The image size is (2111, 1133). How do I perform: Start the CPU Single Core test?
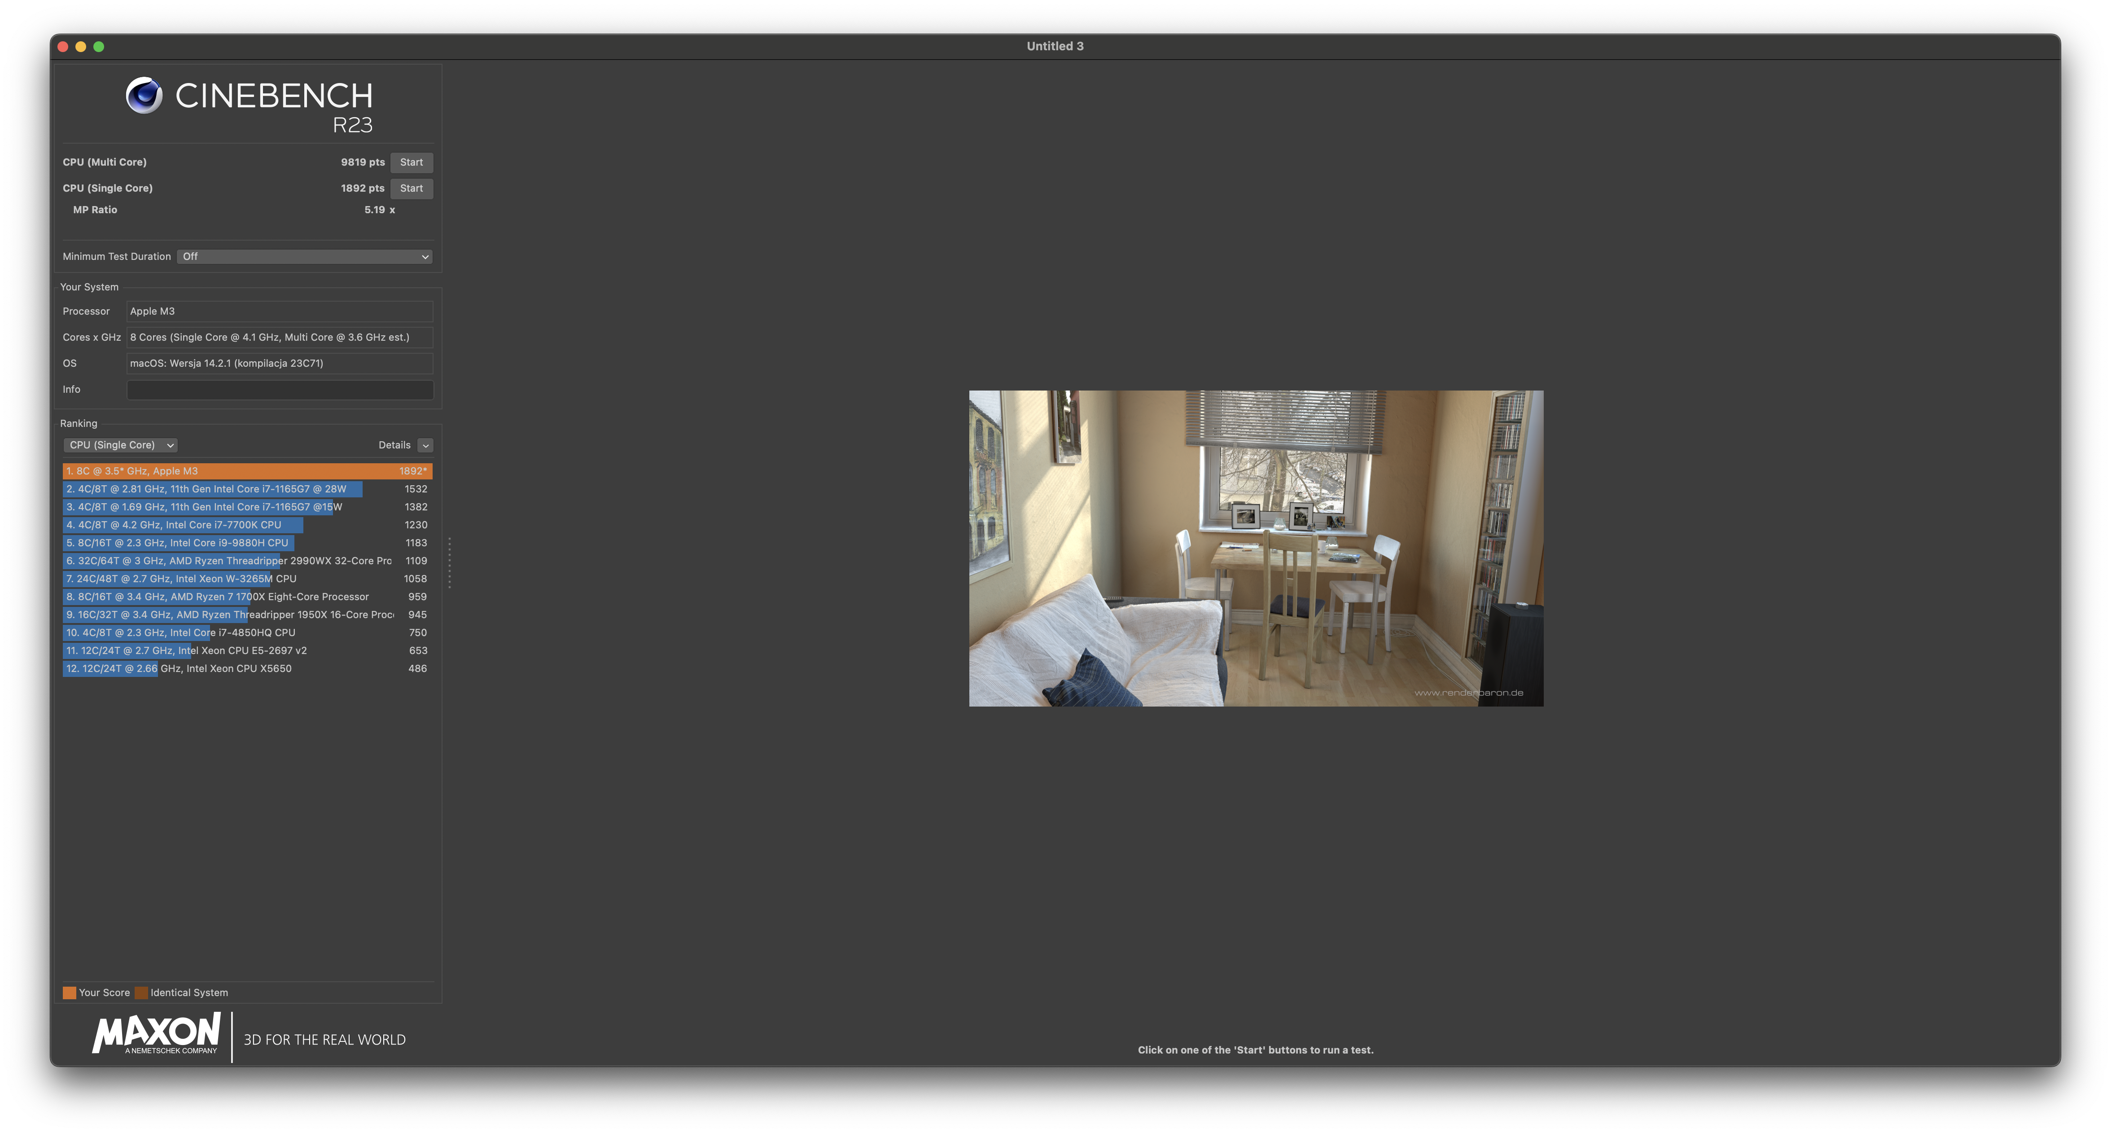(412, 189)
